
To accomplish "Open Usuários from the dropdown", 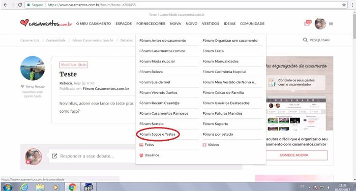I will point(149,155).
